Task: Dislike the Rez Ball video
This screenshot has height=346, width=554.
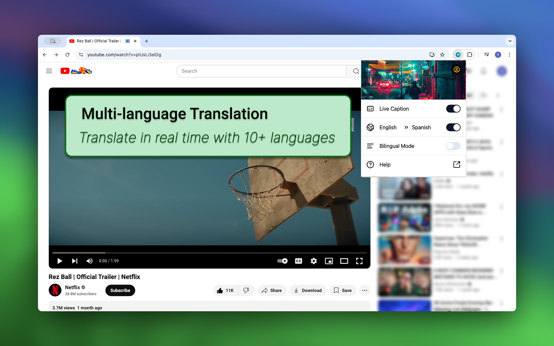Action: pos(246,291)
